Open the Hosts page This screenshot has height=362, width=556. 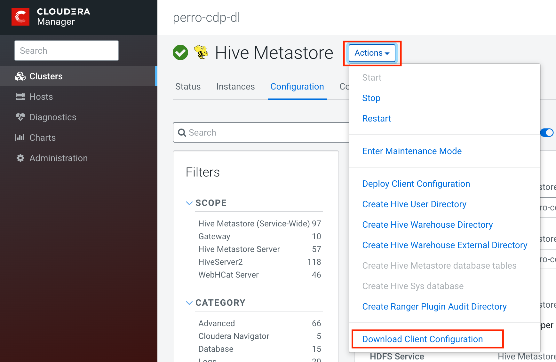point(41,97)
